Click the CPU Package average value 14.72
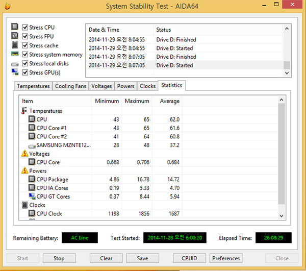This screenshot has width=306, height=271. [173, 179]
